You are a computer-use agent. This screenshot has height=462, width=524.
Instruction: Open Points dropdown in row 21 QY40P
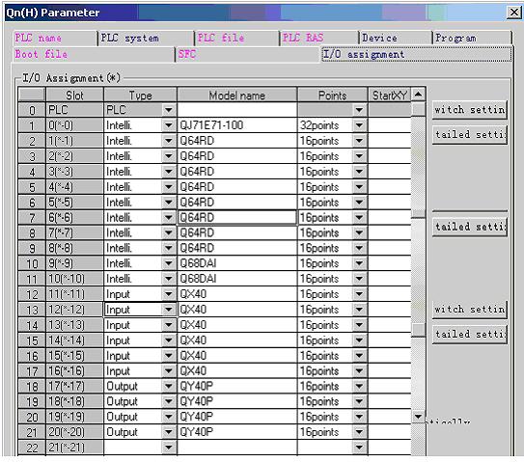pos(359,432)
